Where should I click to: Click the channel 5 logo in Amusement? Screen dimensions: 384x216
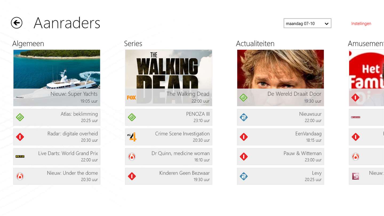(x=355, y=176)
